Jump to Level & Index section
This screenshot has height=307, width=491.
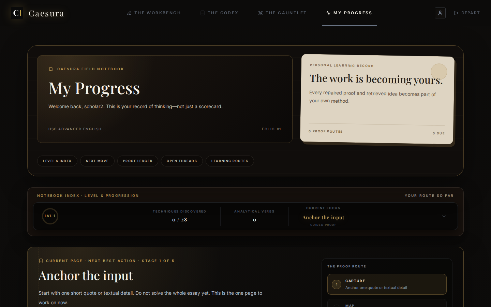(x=57, y=161)
